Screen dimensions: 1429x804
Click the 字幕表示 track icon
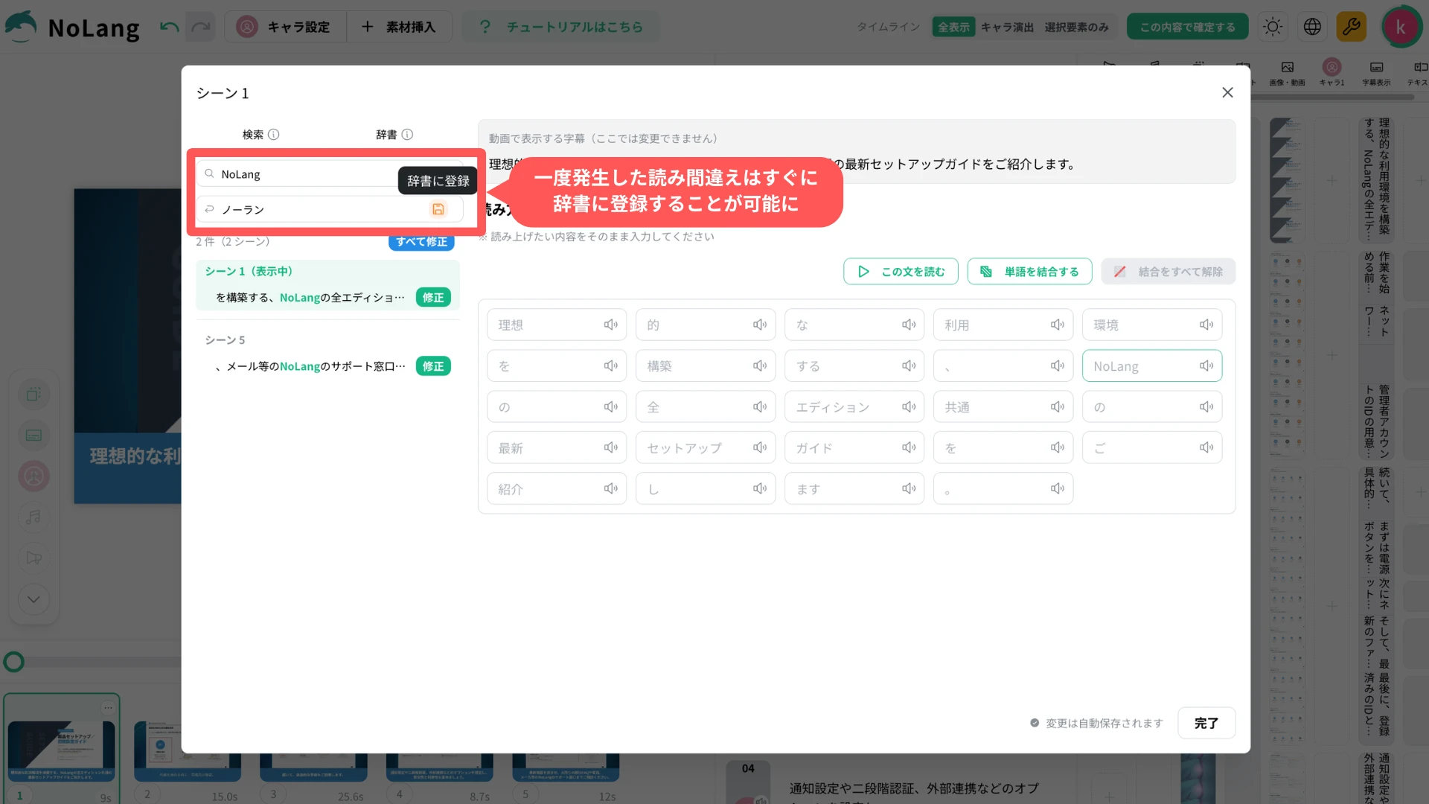click(1376, 72)
